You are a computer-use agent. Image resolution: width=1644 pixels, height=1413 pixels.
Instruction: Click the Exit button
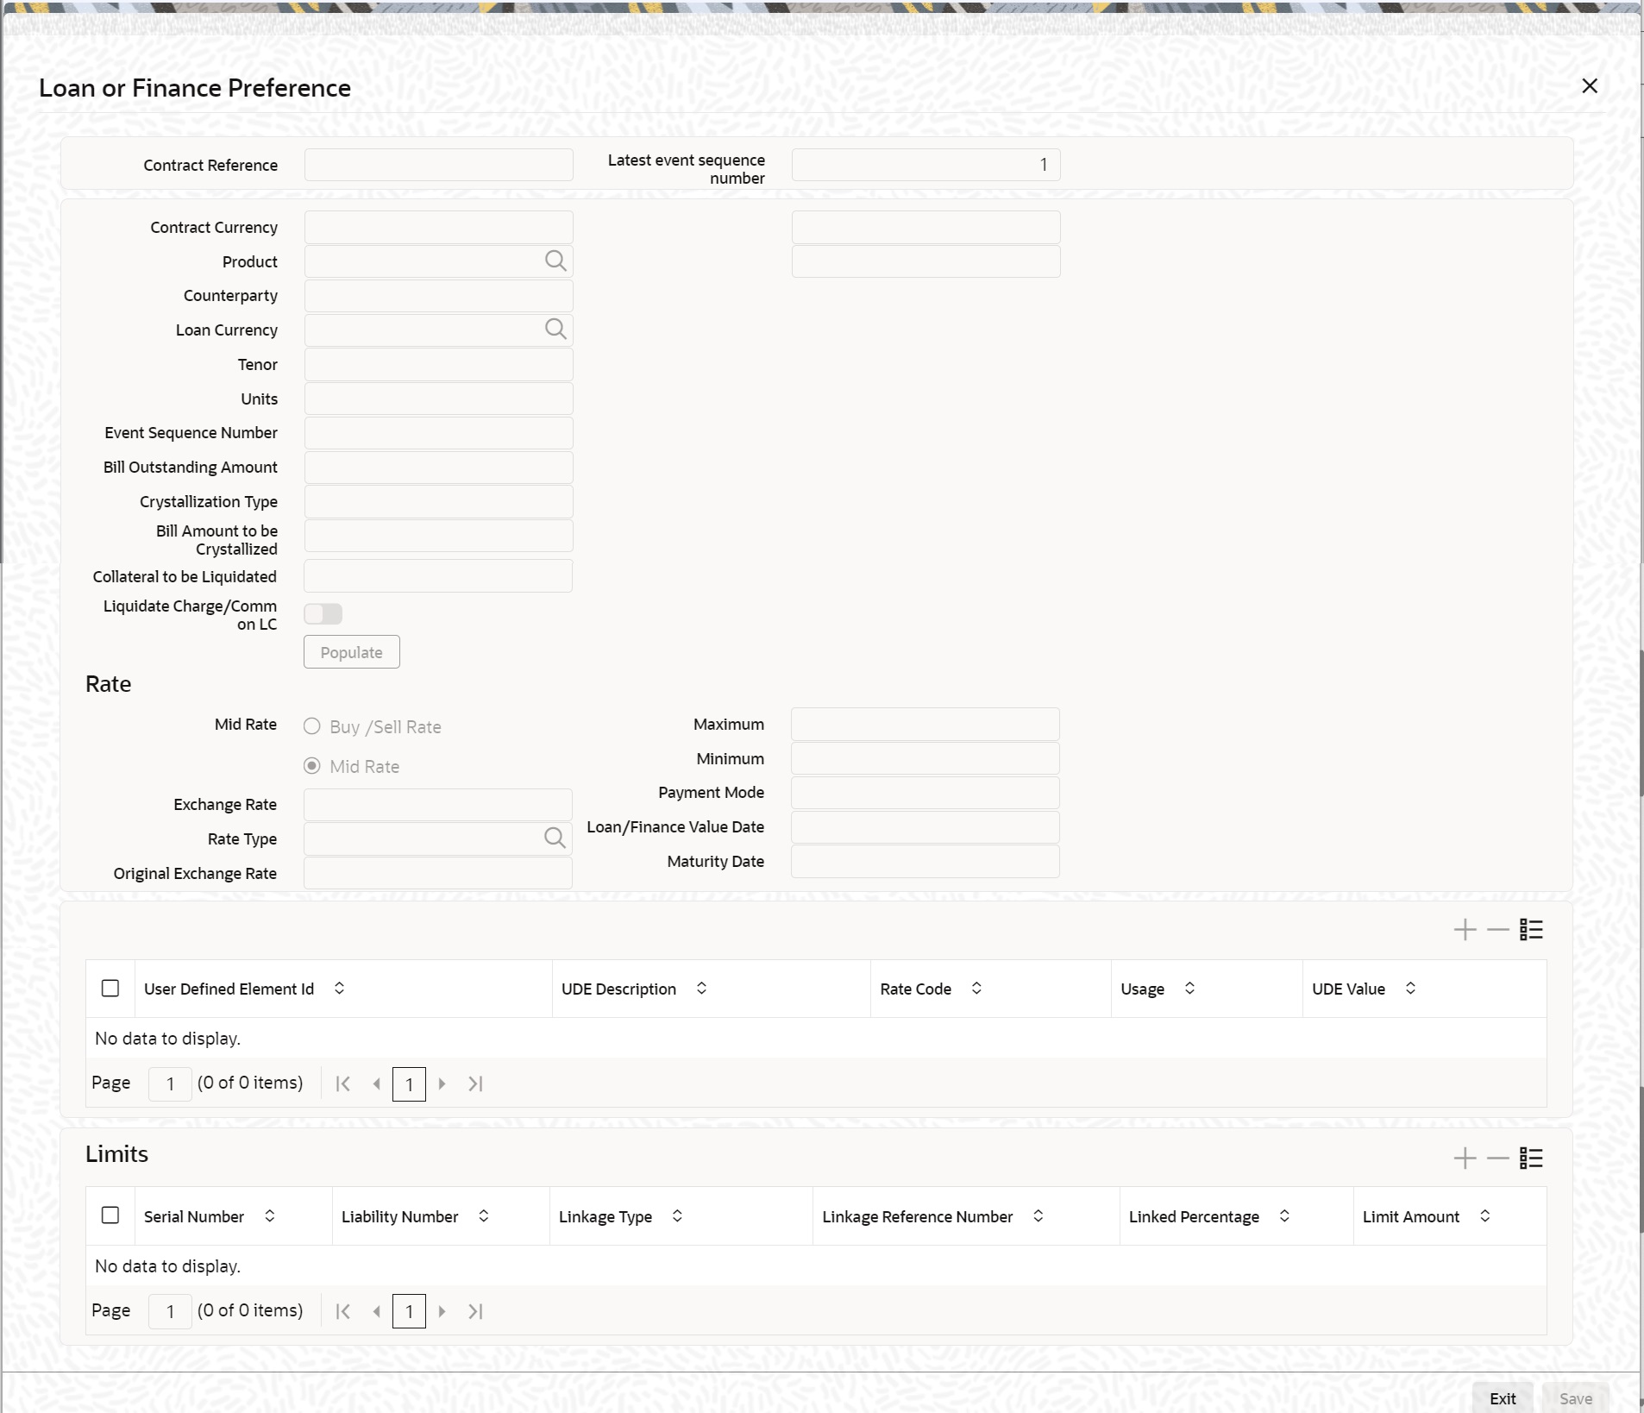(1503, 1398)
